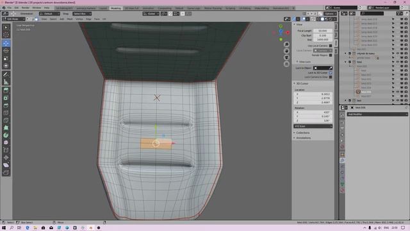
Task: Toggle proportional editing button
Action: point(183,13)
